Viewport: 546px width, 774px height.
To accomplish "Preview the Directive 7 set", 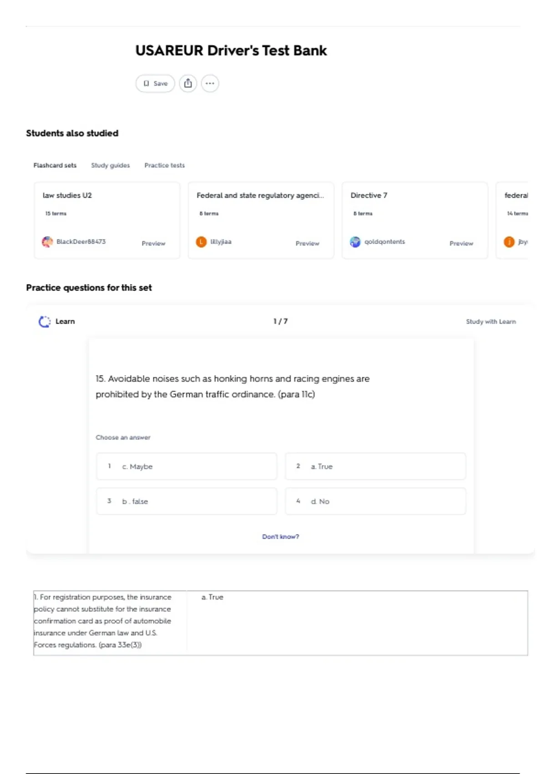I will pos(461,244).
